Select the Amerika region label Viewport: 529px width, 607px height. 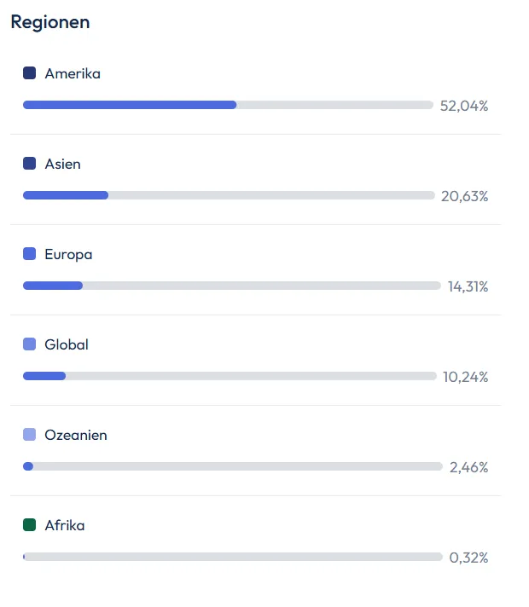(73, 73)
